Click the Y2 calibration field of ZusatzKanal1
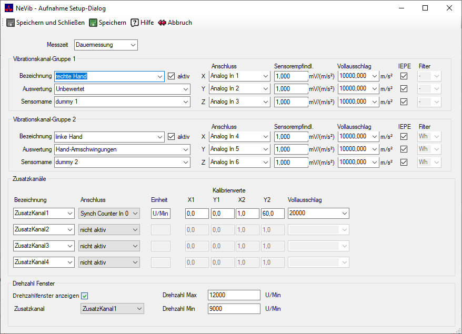The image size is (462, 334). click(273, 214)
